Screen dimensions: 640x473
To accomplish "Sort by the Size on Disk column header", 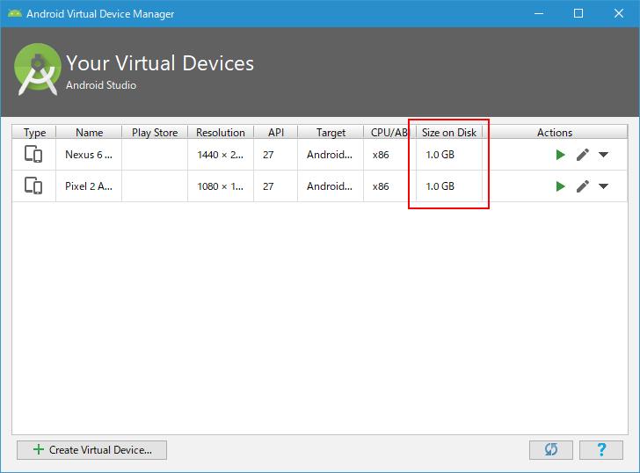I will (x=449, y=132).
